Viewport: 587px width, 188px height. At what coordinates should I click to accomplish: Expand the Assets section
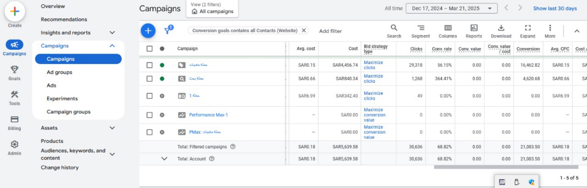click(x=112, y=128)
